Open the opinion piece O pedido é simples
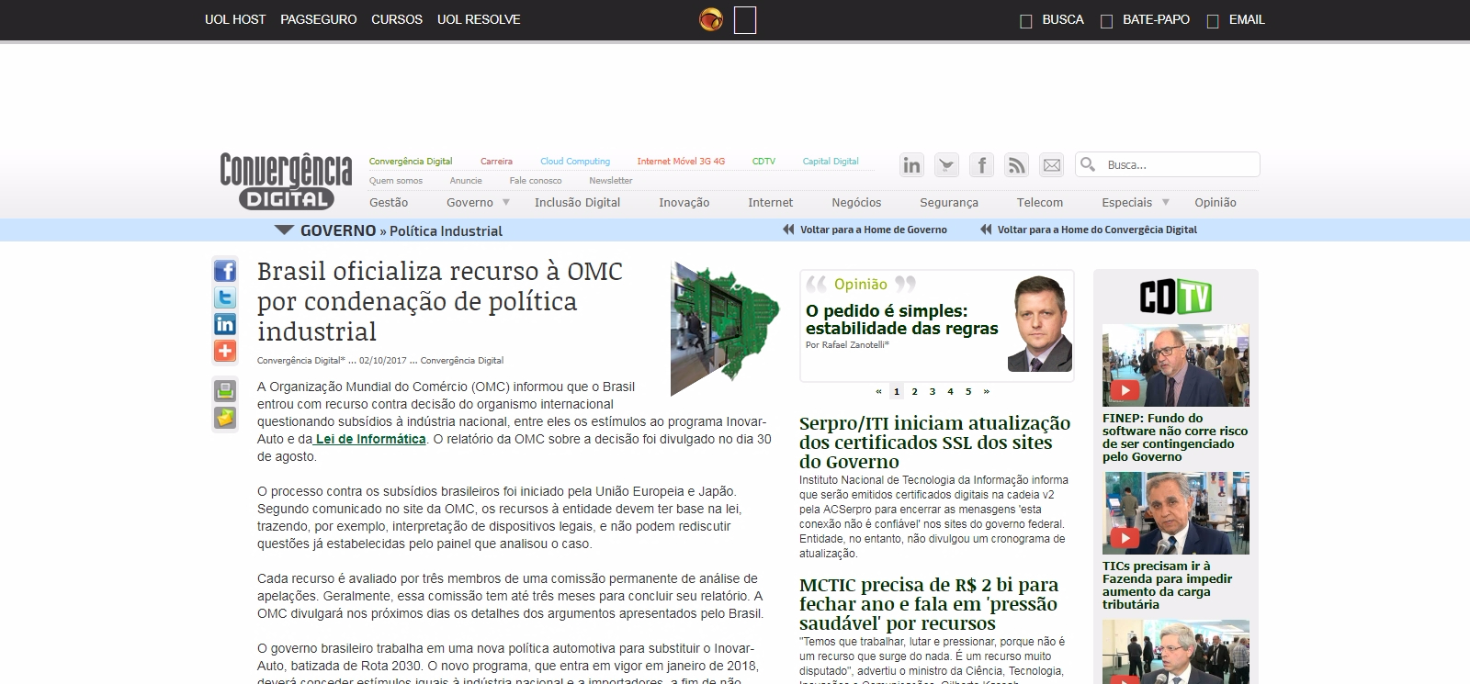 coord(901,320)
